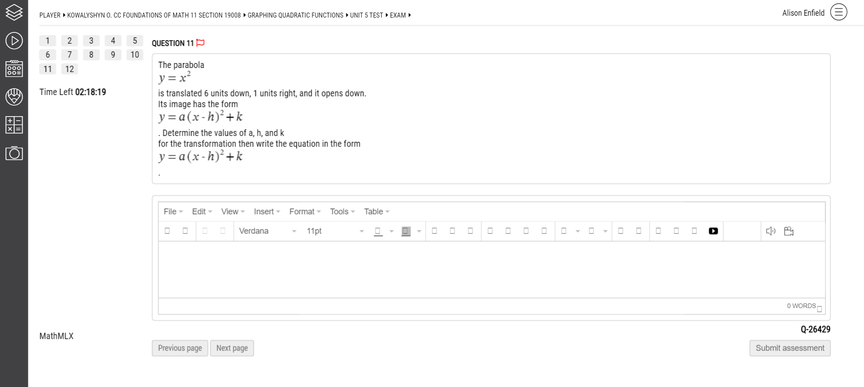The width and height of the screenshot is (864, 387).
Task: Expand the Verdana font family dropdown
Action: [x=267, y=231]
